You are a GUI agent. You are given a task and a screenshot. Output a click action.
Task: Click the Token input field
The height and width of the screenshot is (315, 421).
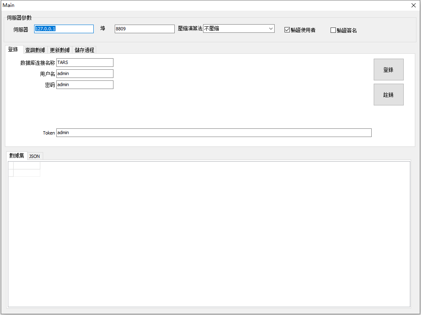click(x=214, y=132)
